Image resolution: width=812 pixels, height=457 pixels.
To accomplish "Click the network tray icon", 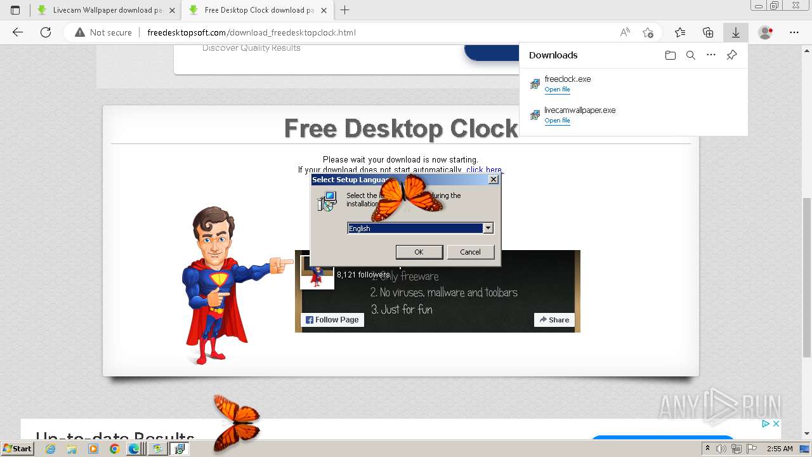I will coord(736,449).
